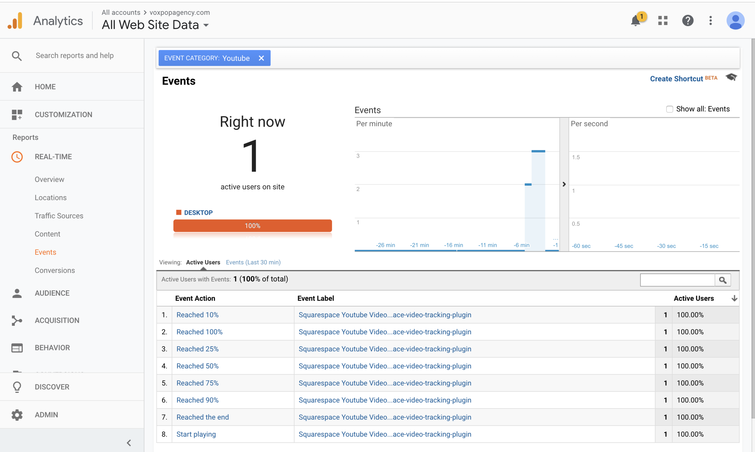Open the Reached 50% event action

click(x=197, y=366)
